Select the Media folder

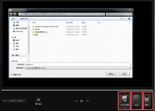pyautogui.click(x=36, y=29)
